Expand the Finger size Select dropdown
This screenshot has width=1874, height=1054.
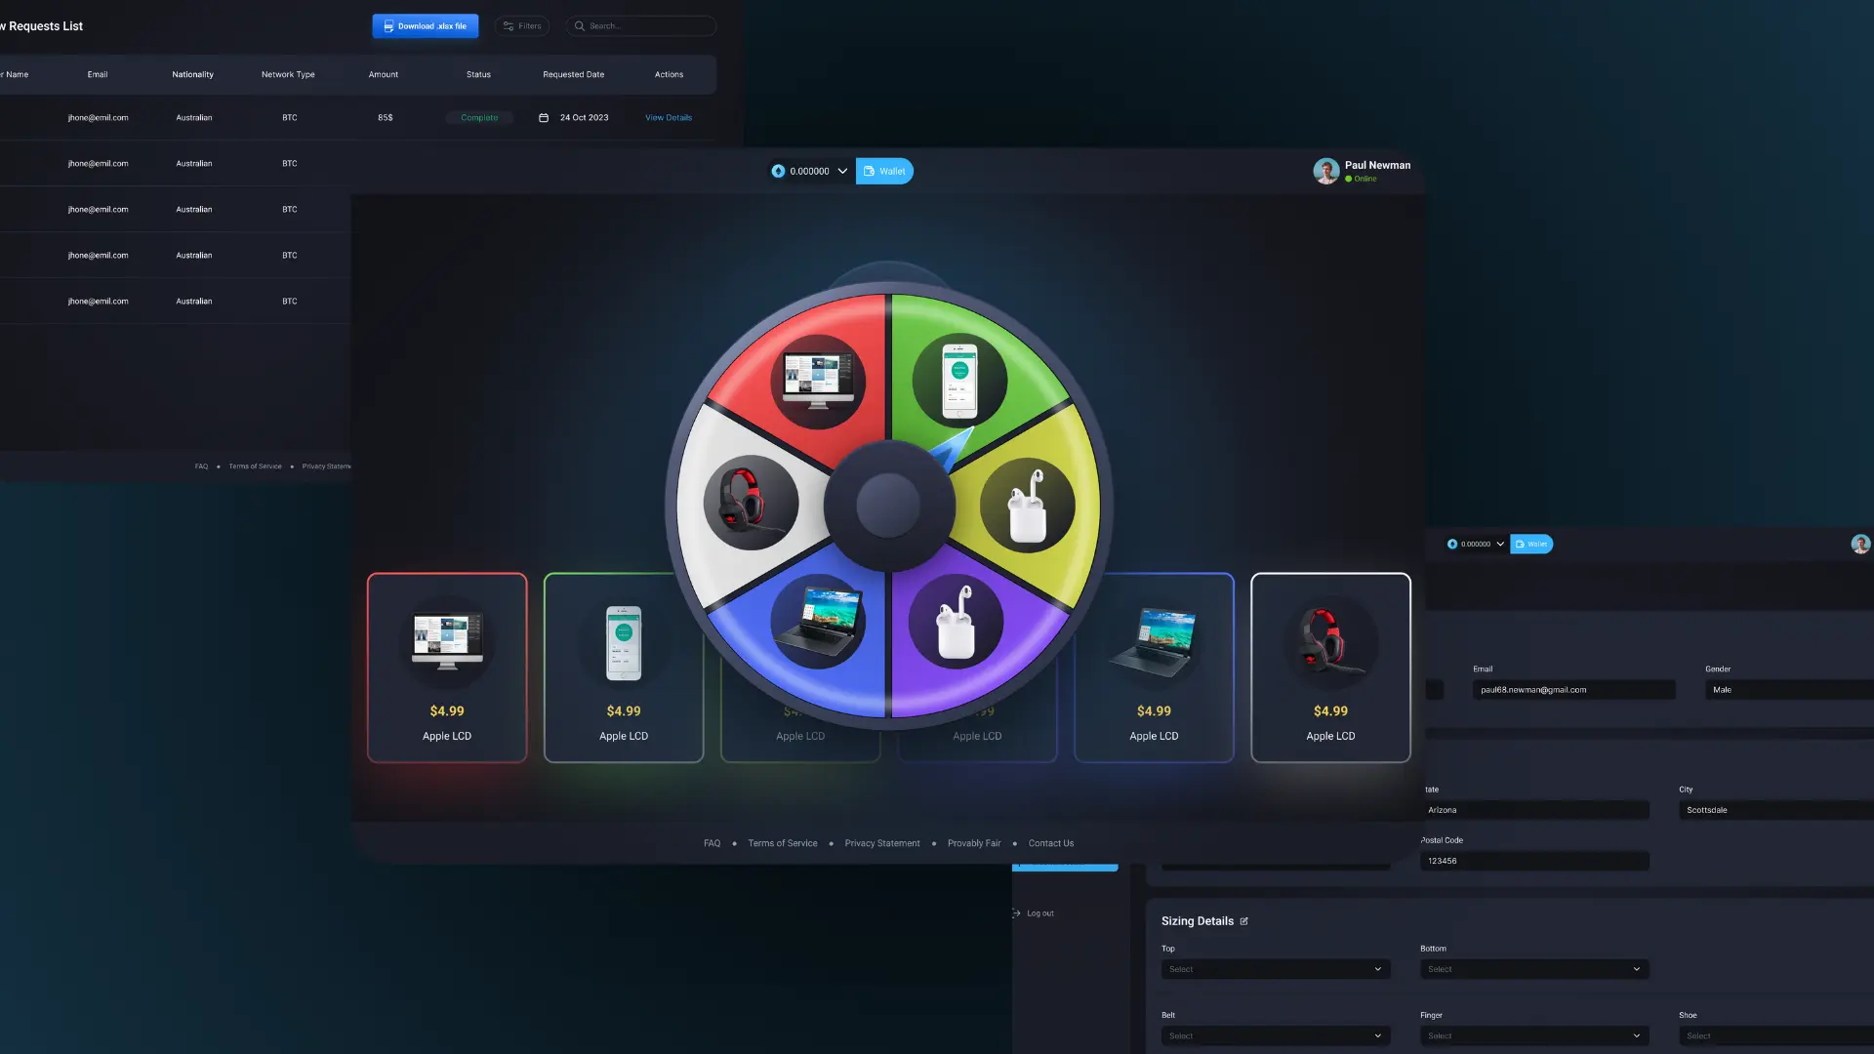tap(1534, 1035)
